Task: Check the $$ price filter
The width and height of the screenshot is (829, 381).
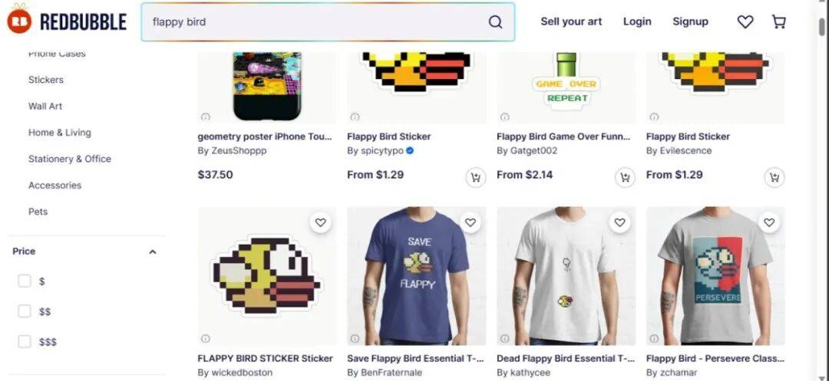Action: [x=25, y=311]
